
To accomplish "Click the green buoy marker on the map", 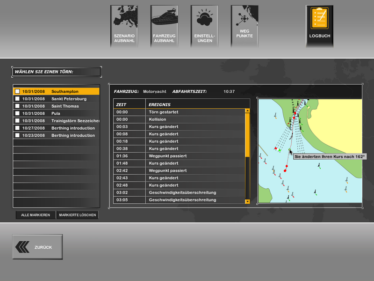I will point(279,150).
